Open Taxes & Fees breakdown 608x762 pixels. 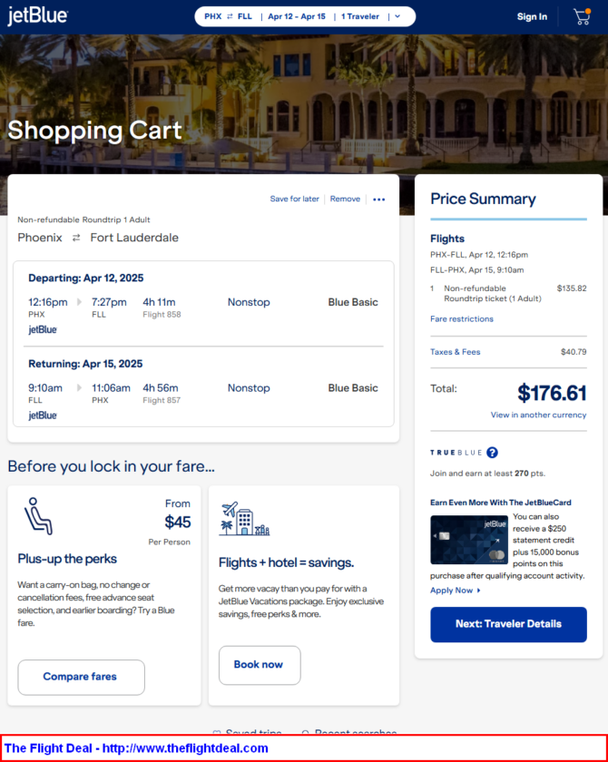tap(455, 352)
